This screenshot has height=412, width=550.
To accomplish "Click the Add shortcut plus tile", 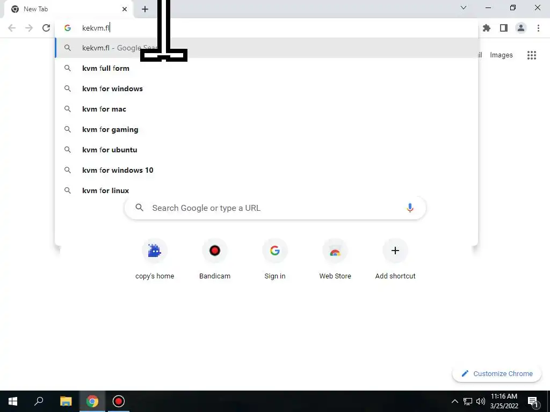I will 395,259.
